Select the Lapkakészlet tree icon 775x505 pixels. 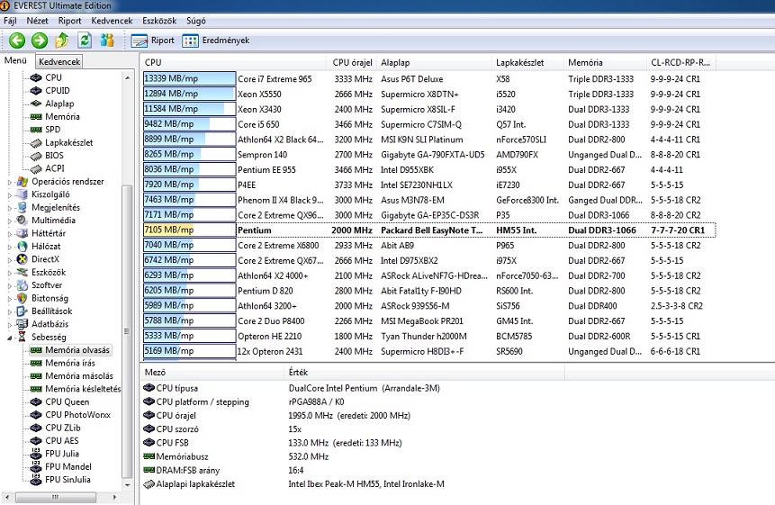coord(36,143)
